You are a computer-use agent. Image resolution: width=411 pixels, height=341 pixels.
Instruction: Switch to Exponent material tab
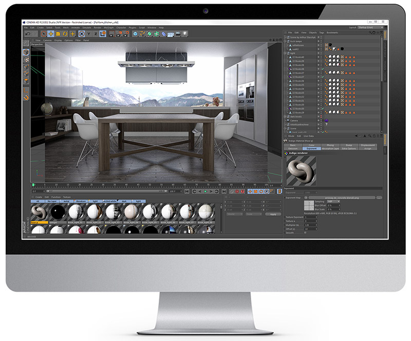point(312,149)
